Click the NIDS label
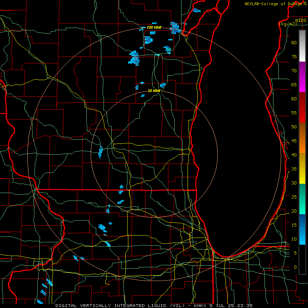 click(300, 21)
